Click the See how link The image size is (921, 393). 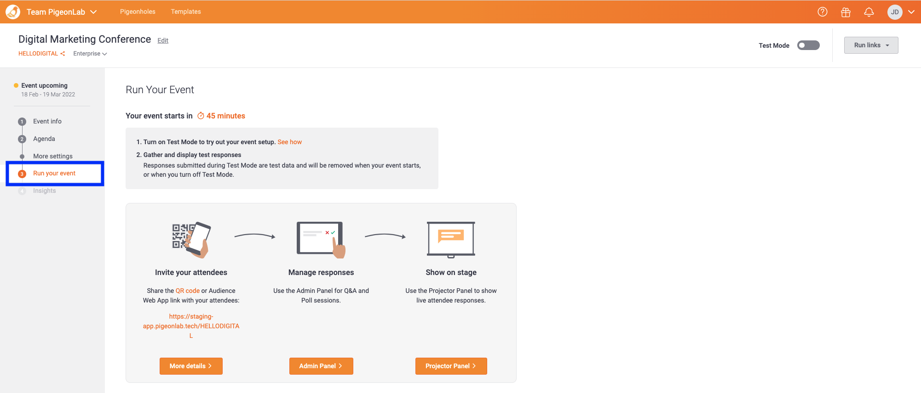click(x=290, y=142)
